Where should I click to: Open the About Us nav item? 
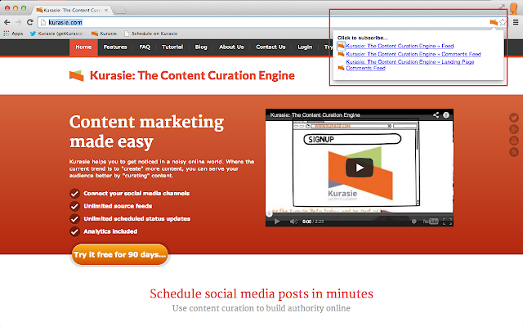pyautogui.click(x=231, y=47)
